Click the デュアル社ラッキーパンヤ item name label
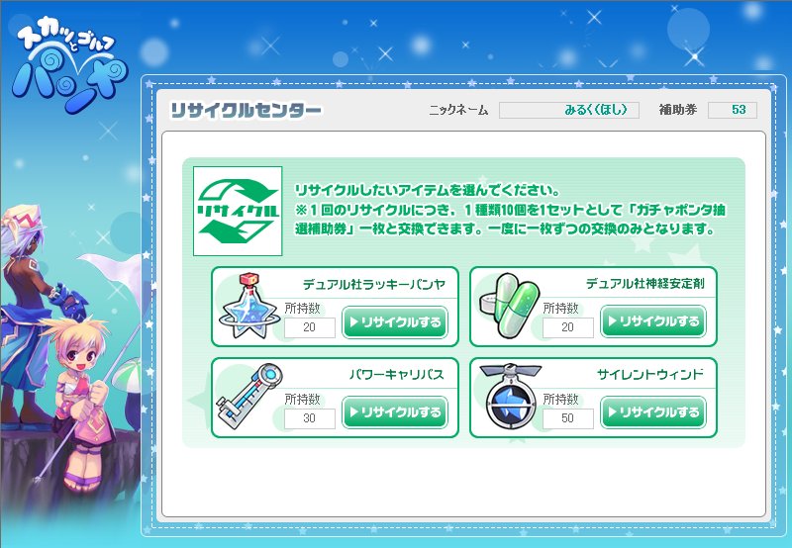 [x=374, y=284]
